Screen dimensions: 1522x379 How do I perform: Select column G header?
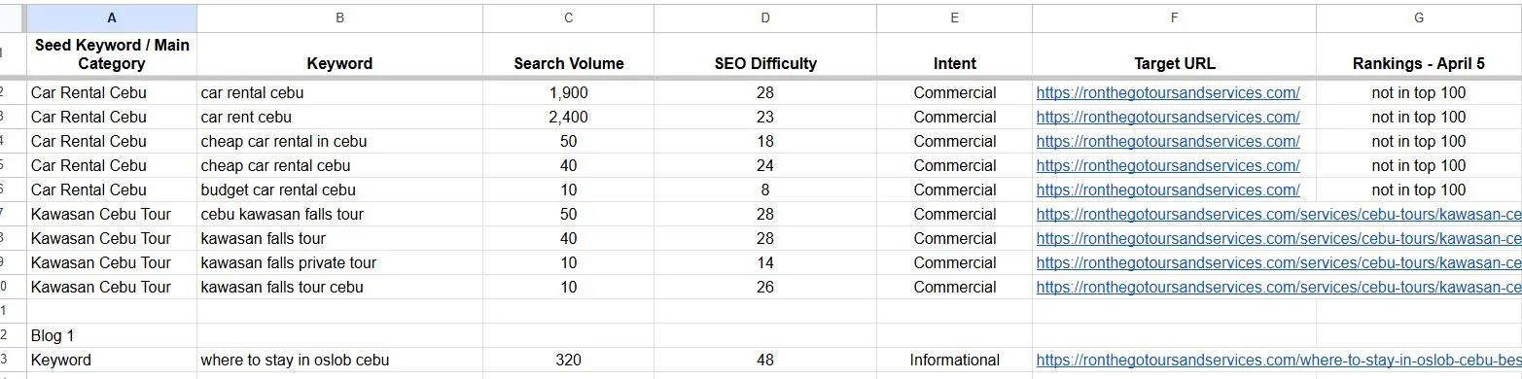[x=1419, y=17]
